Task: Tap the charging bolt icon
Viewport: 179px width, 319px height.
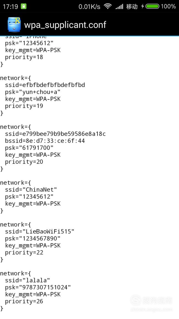Action: tap(143, 7)
